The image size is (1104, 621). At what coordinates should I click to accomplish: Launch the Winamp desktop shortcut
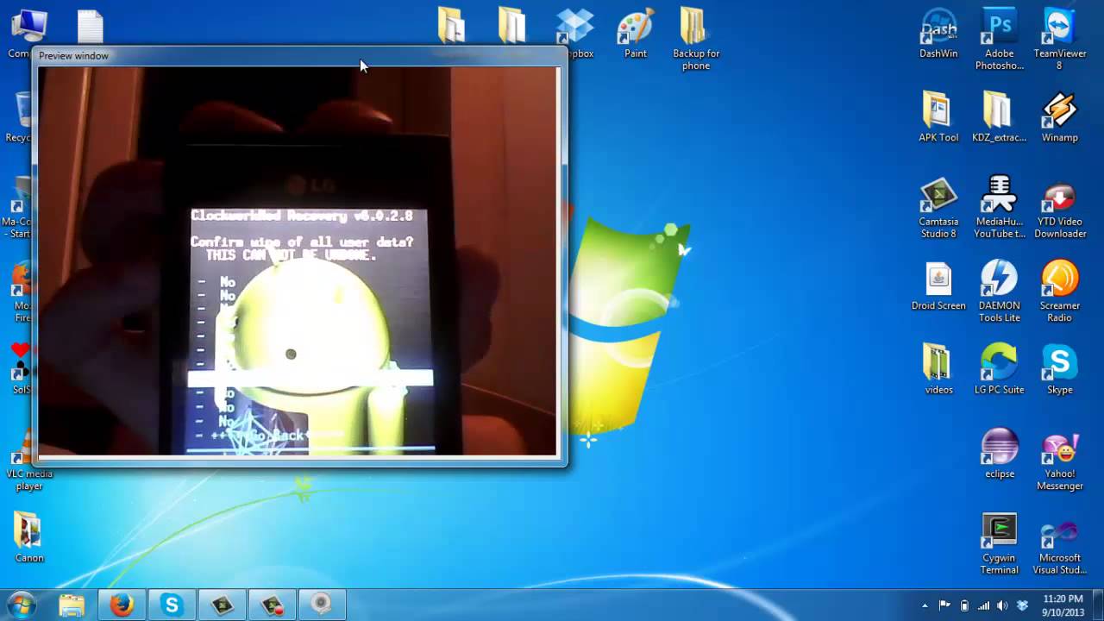[x=1059, y=117]
